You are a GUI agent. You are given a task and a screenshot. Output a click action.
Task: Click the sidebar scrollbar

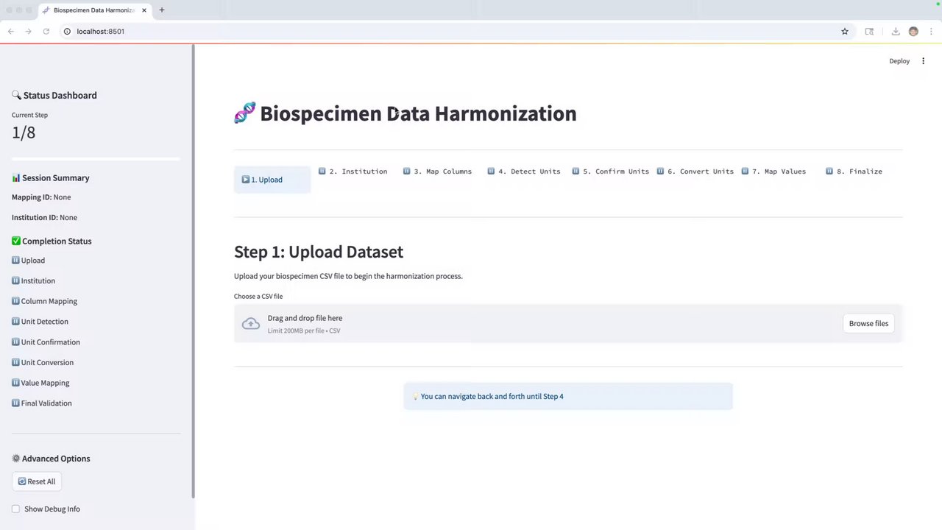click(x=193, y=272)
